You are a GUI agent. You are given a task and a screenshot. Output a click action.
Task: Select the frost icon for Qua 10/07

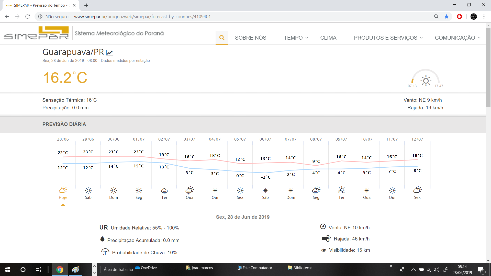[x=367, y=190]
